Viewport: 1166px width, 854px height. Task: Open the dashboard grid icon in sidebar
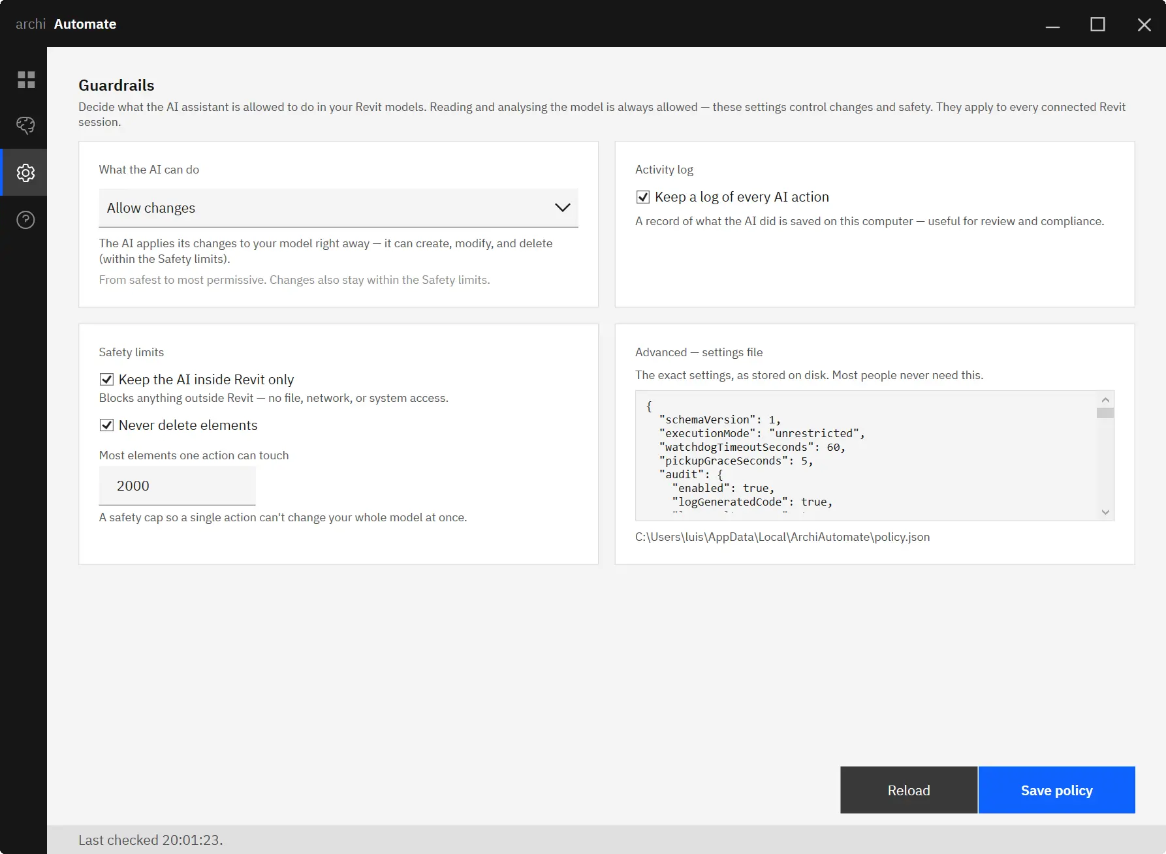click(26, 80)
